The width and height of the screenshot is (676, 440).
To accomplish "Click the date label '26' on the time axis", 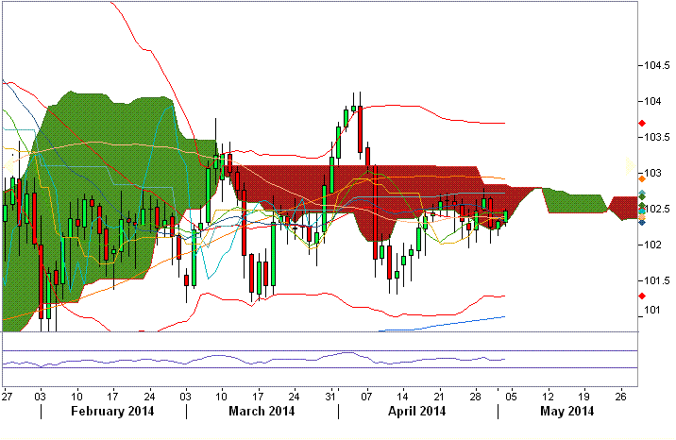I will point(619,395).
